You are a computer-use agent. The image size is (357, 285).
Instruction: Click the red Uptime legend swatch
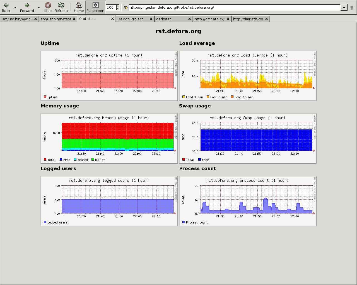point(45,97)
